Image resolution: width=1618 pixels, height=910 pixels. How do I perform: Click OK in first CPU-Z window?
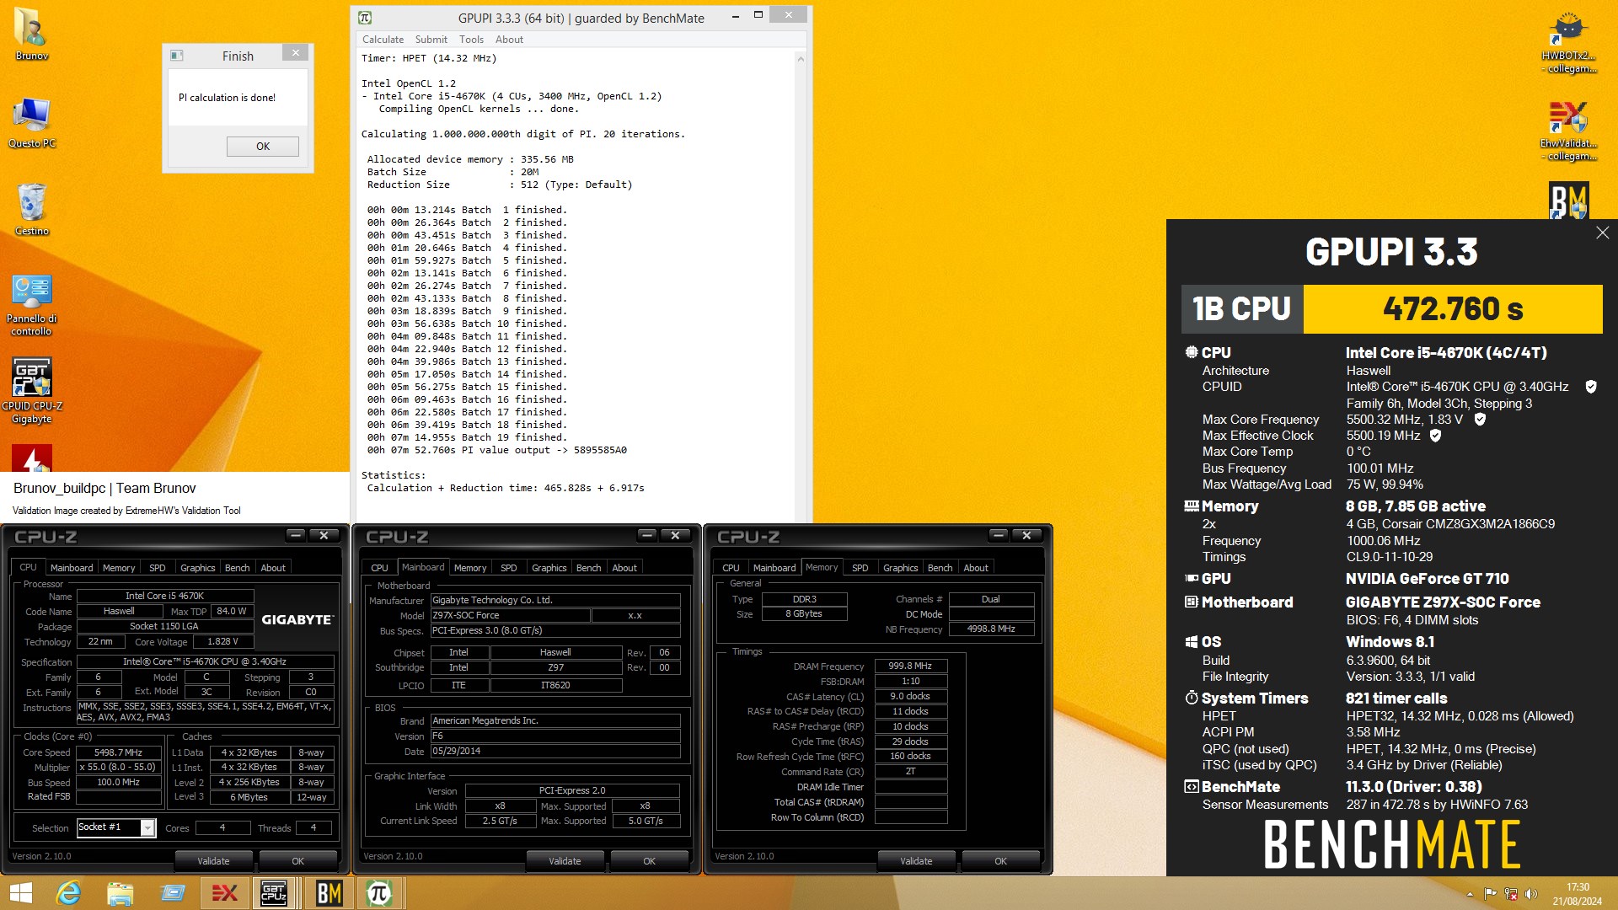297,861
